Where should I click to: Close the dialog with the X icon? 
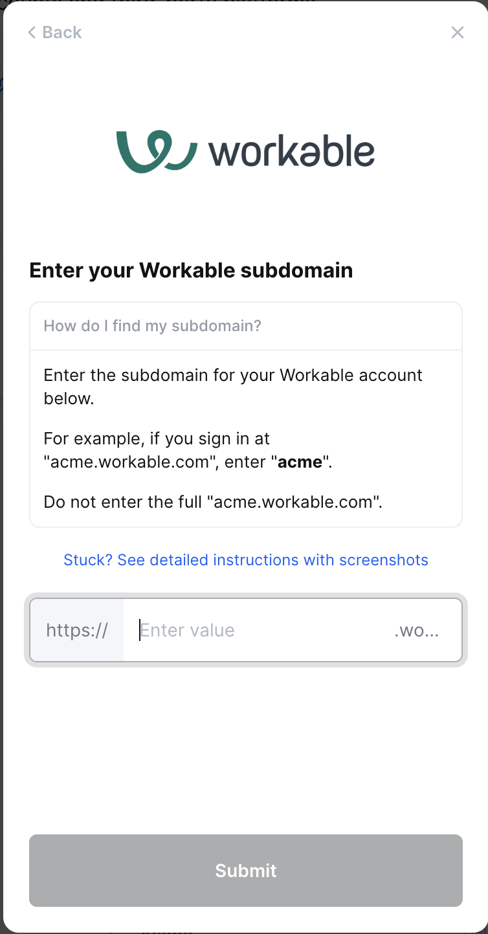click(x=458, y=32)
